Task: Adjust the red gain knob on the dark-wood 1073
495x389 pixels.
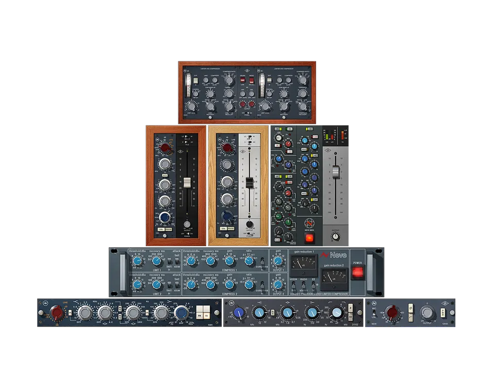Action: point(164,147)
